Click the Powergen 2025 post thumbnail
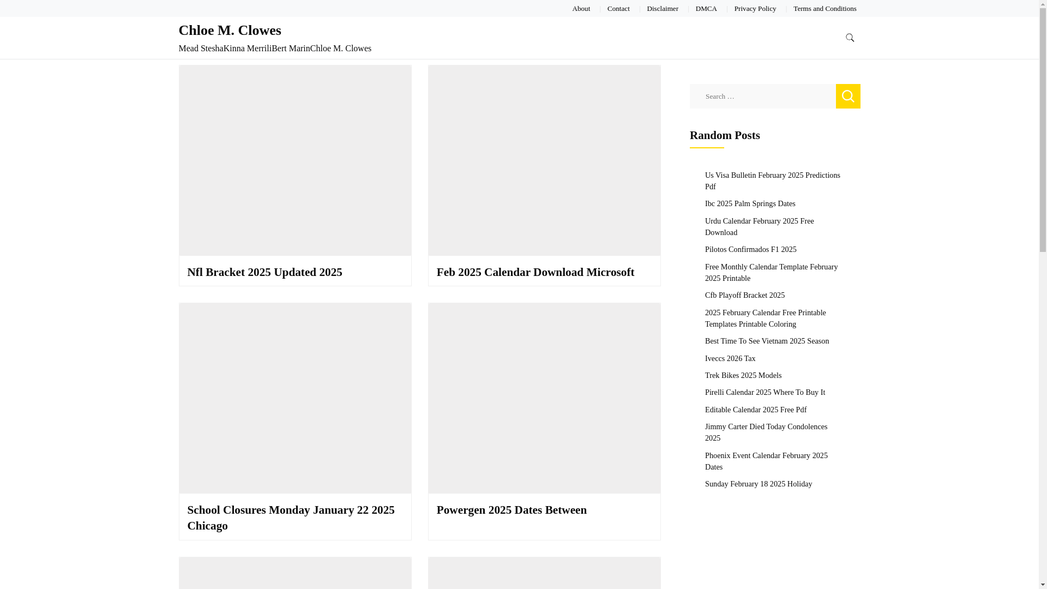Screen dimensions: 1047x589 pyautogui.click(x=544, y=398)
